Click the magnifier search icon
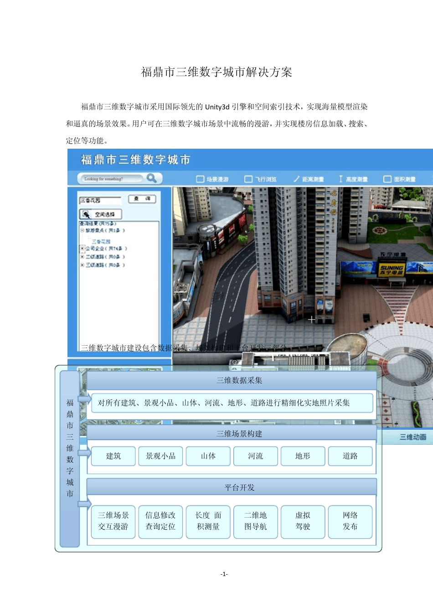This screenshot has width=433, height=613. tap(152, 178)
